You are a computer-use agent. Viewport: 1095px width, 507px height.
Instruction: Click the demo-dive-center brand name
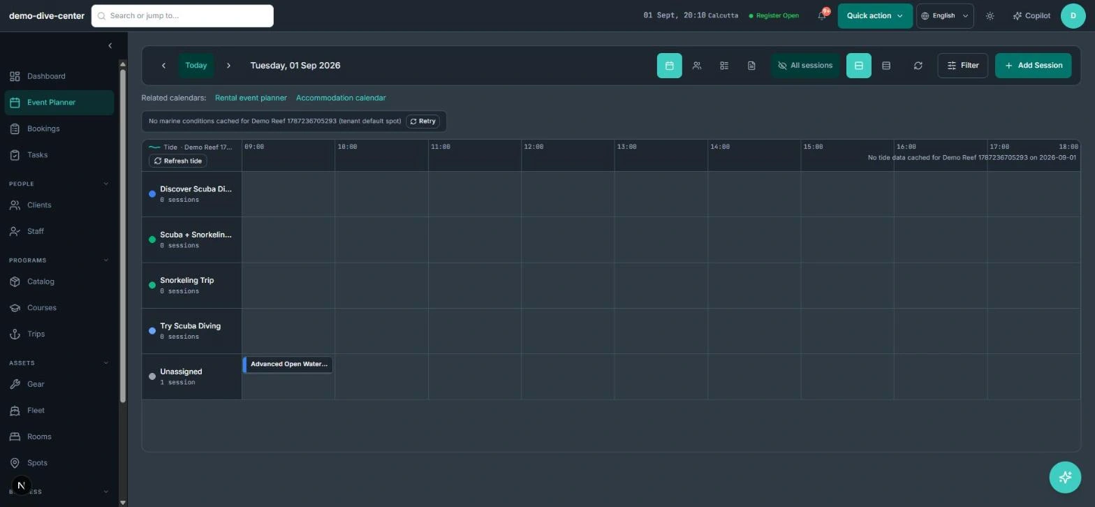47,16
